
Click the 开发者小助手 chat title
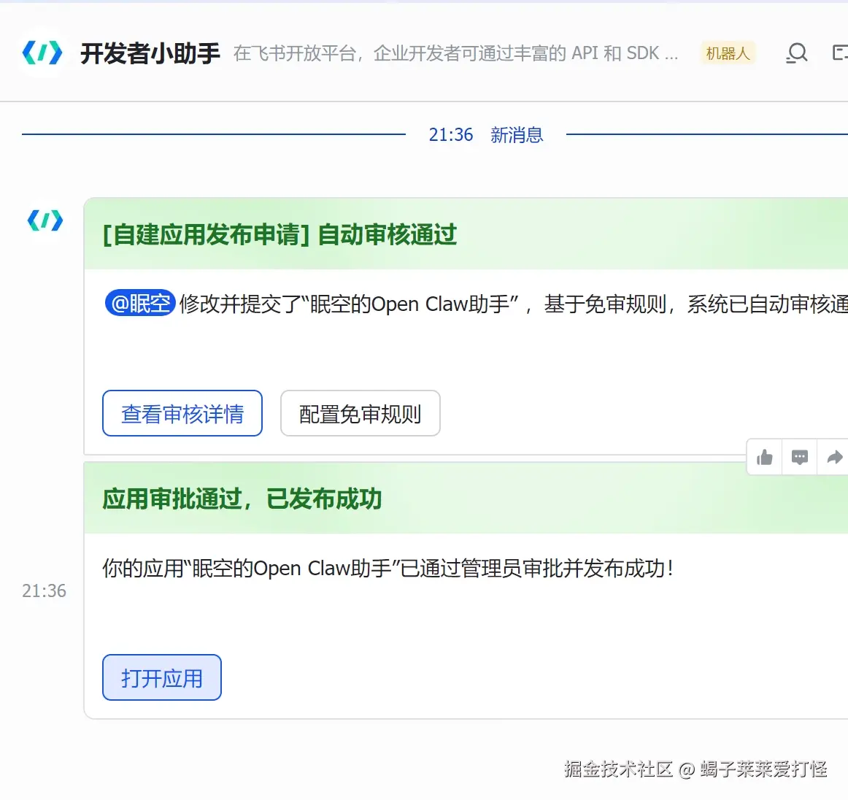click(x=150, y=53)
